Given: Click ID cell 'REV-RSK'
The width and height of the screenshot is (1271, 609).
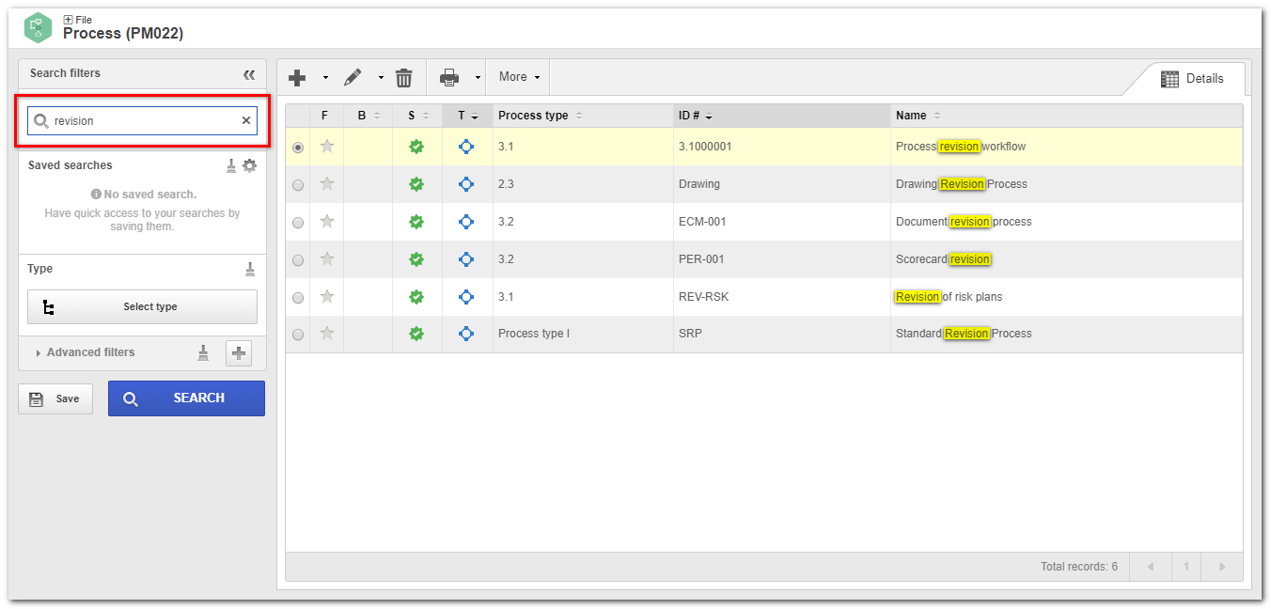Looking at the screenshot, I should click(703, 297).
